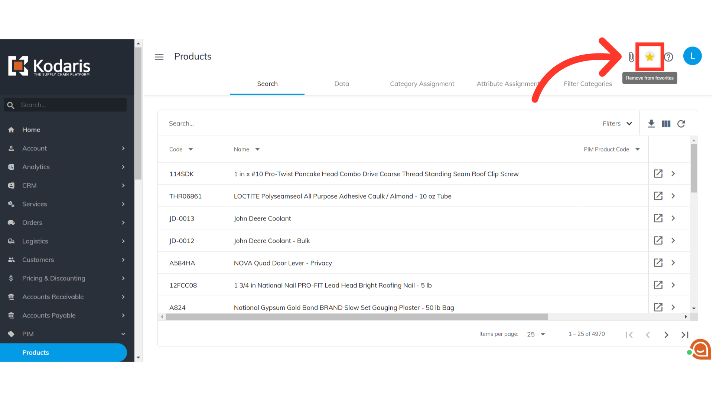Click the paperclip attachment icon
This screenshot has width=713, height=401.
point(631,57)
